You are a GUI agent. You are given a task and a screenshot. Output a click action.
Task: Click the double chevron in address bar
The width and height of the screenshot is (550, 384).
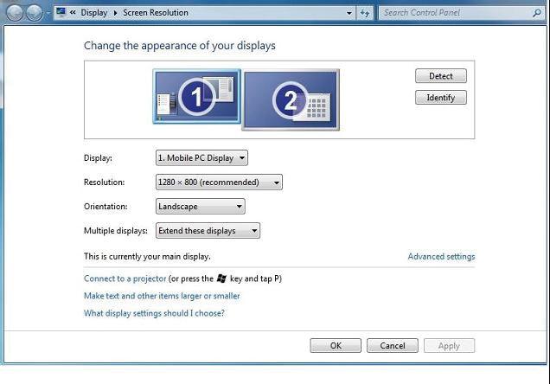tap(73, 13)
